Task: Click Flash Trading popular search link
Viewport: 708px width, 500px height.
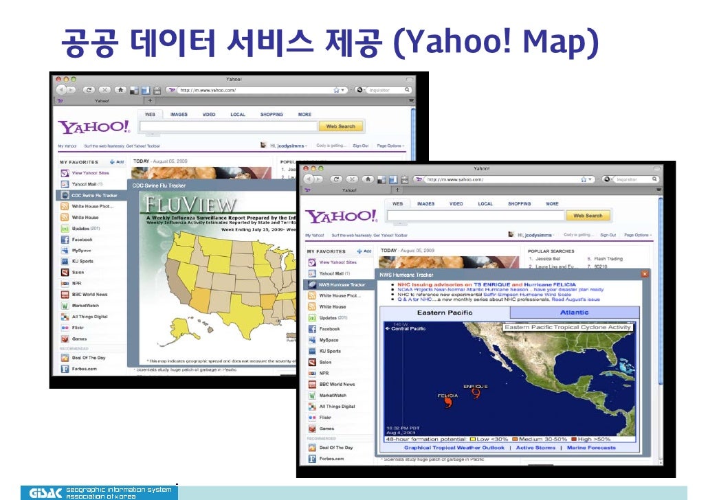Action: click(608, 258)
